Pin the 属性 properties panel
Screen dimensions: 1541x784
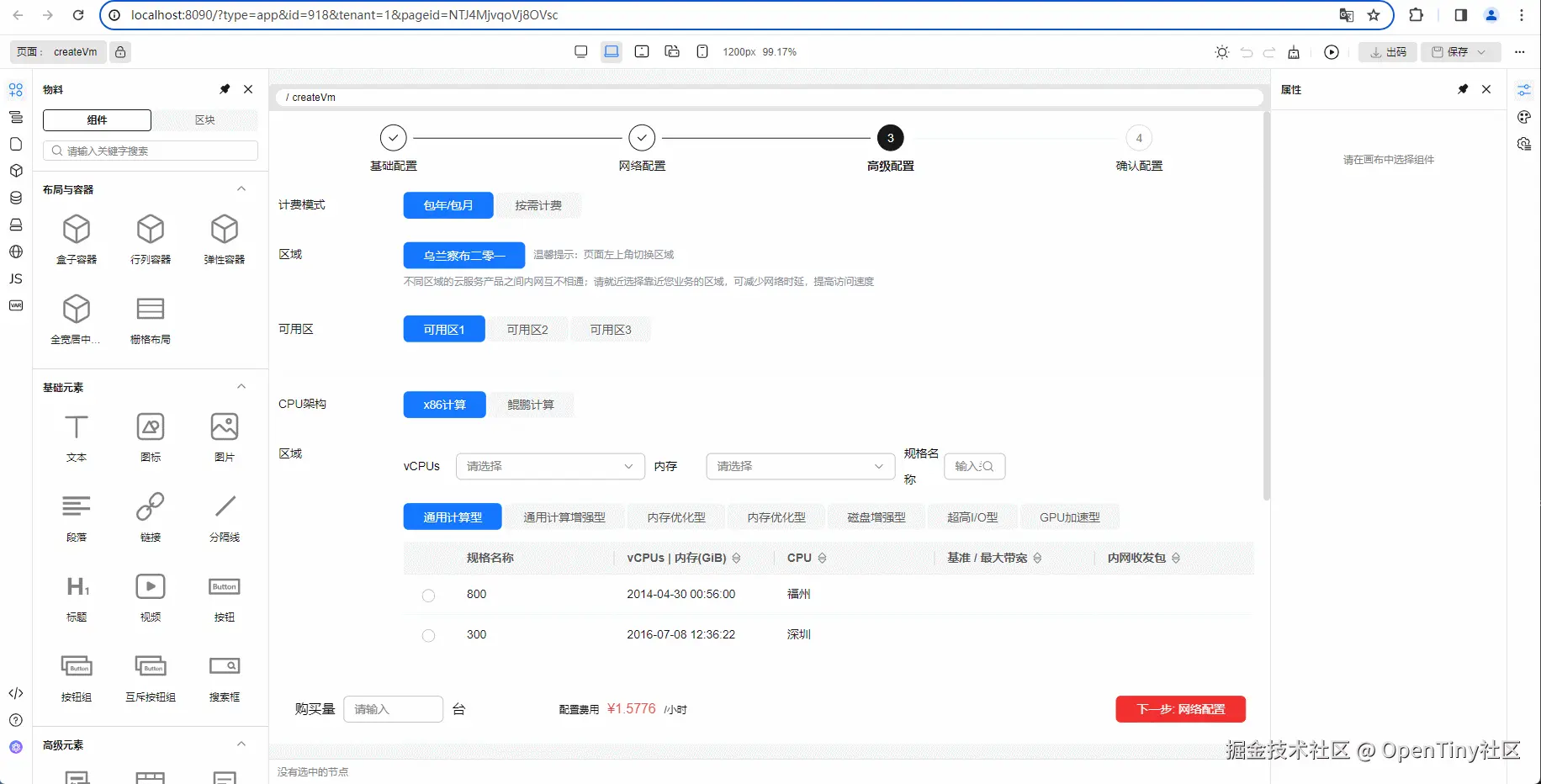click(x=1463, y=89)
